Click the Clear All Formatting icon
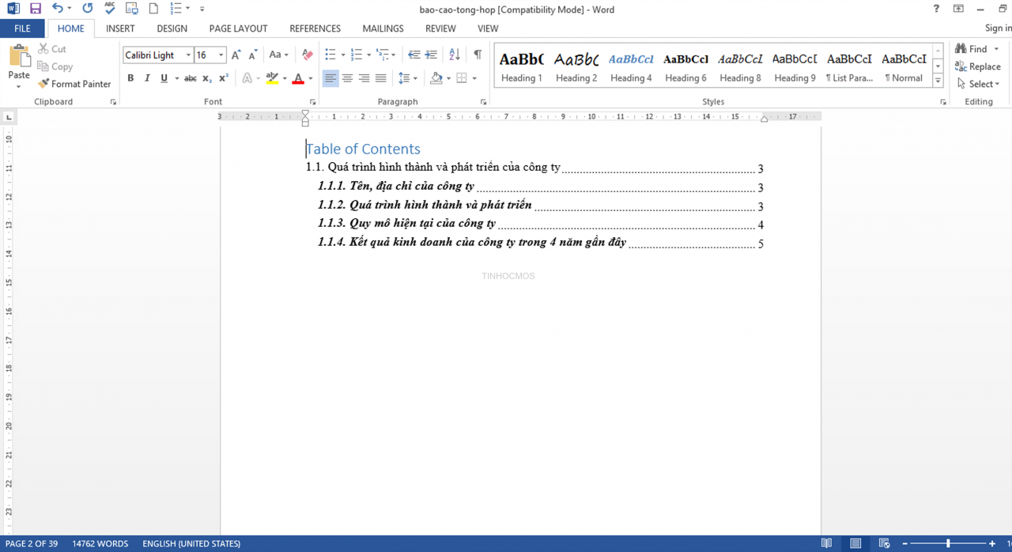 tap(308, 55)
